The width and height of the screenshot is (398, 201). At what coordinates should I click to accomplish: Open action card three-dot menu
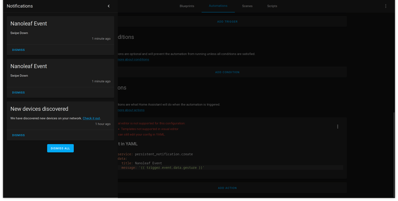(x=338, y=127)
